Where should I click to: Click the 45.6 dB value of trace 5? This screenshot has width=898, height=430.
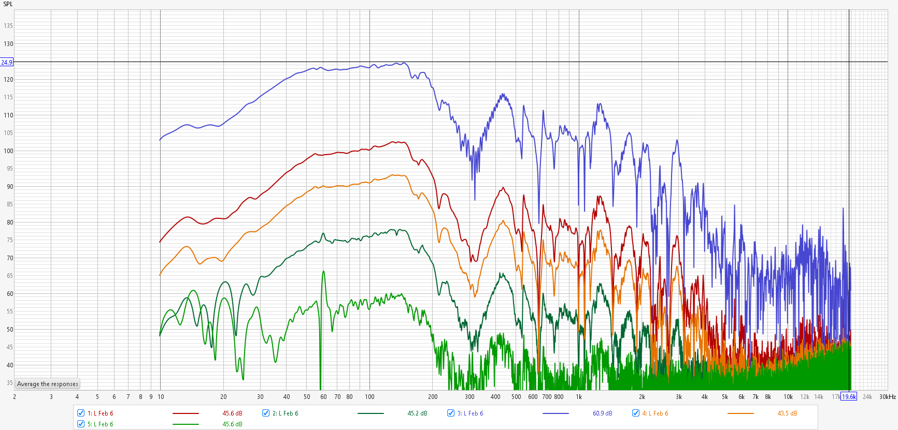click(x=232, y=424)
